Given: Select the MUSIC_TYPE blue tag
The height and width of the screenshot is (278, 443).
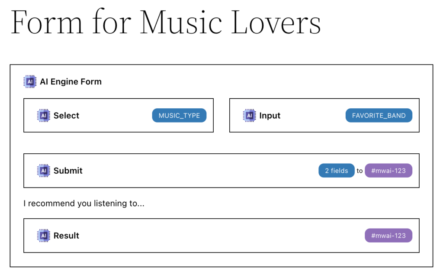Looking at the screenshot, I should (179, 115).
